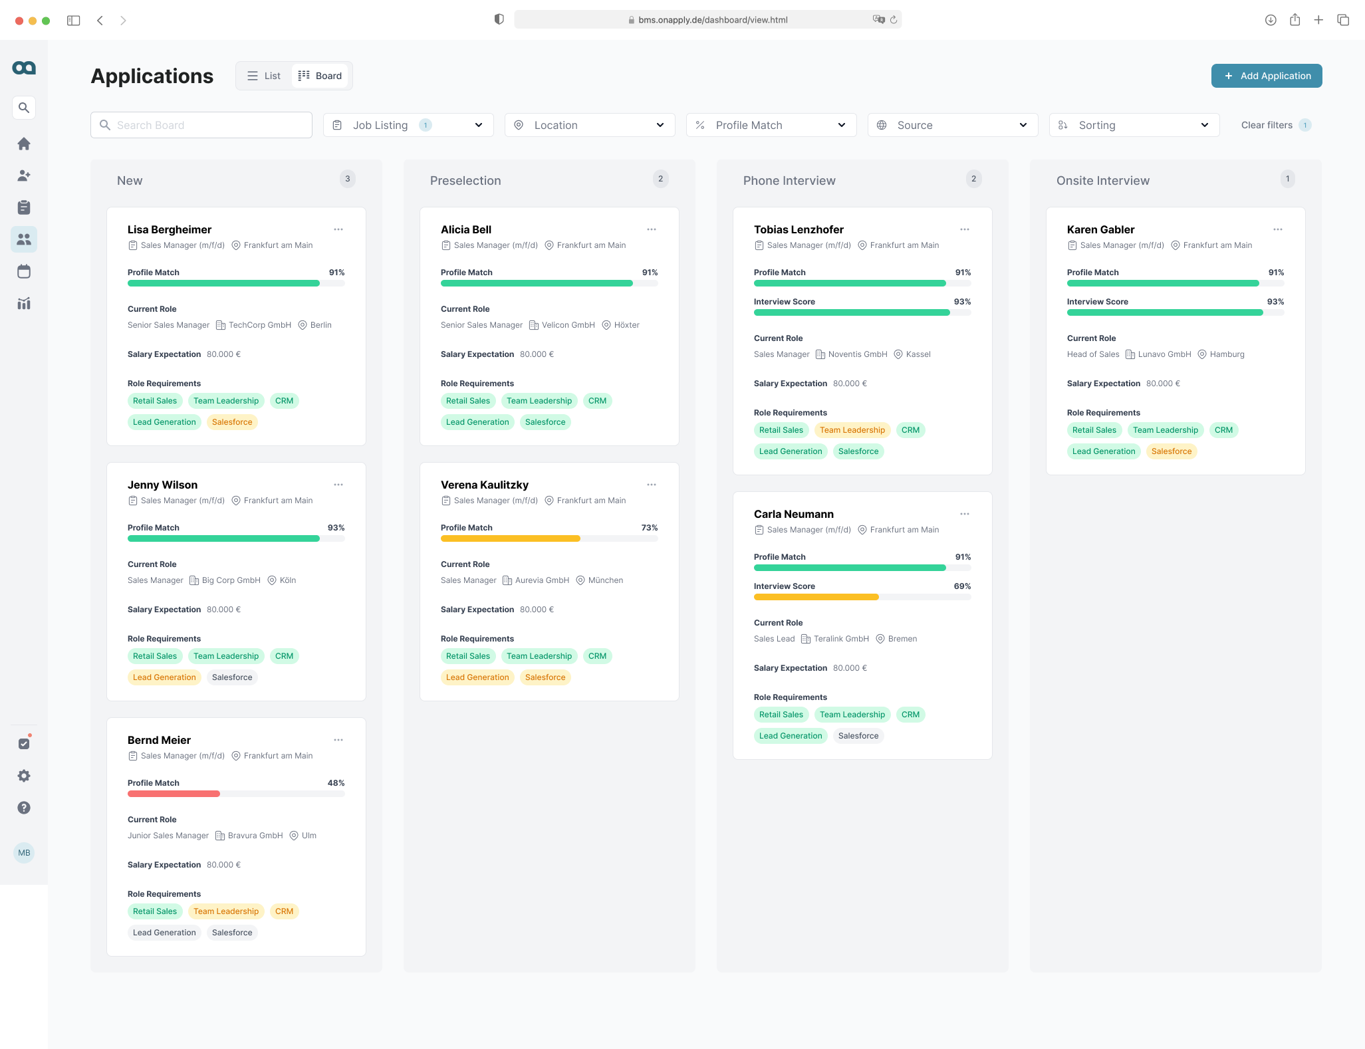Screen dimensions: 1365x1049
Task: Click the Salesforce tag on Jenny Wilson card
Action: point(232,677)
